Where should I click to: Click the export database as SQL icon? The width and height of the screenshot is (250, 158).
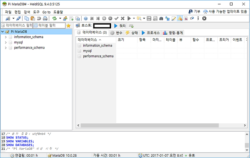pyautogui.click(x=77, y=18)
